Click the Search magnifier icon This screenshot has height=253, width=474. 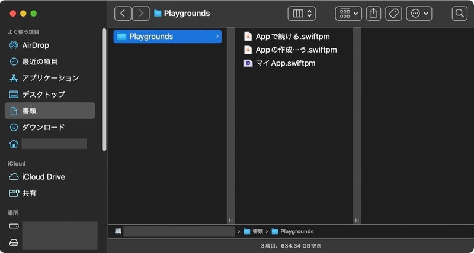click(x=460, y=13)
